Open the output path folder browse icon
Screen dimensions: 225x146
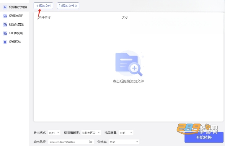click(x=91, y=142)
